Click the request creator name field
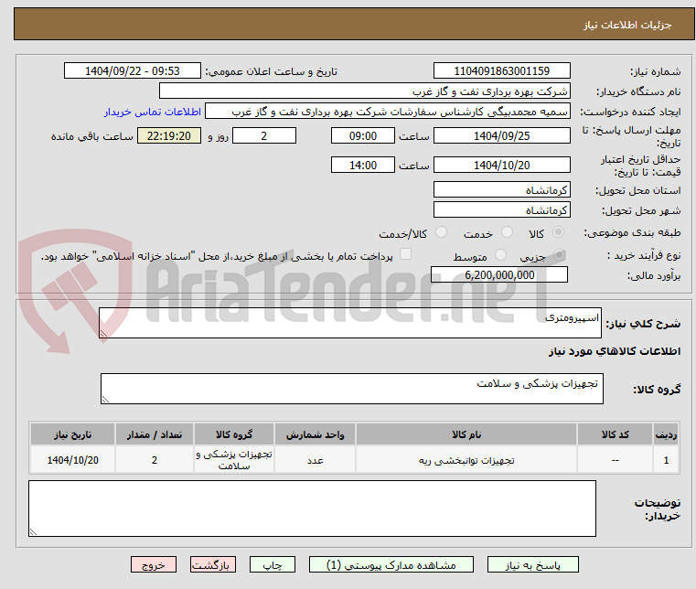Image resolution: width=696 pixels, height=589 pixels. click(x=388, y=111)
